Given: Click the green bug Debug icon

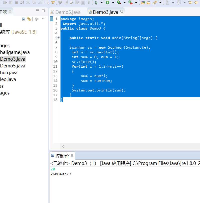Looking at the screenshot, I should tap(96, 3).
